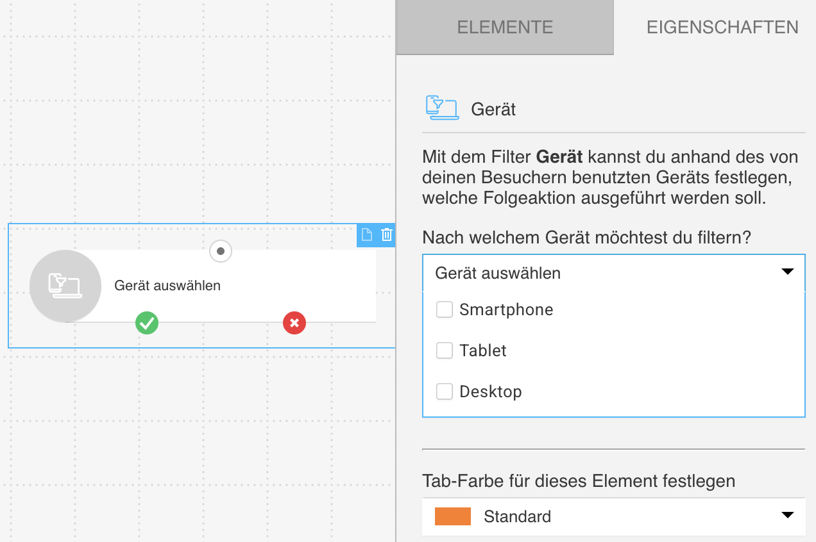Click the laptop-filter icon next to Gerät heading
Image resolution: width=816 pixels, height=542 pixels.
(443, 108)
